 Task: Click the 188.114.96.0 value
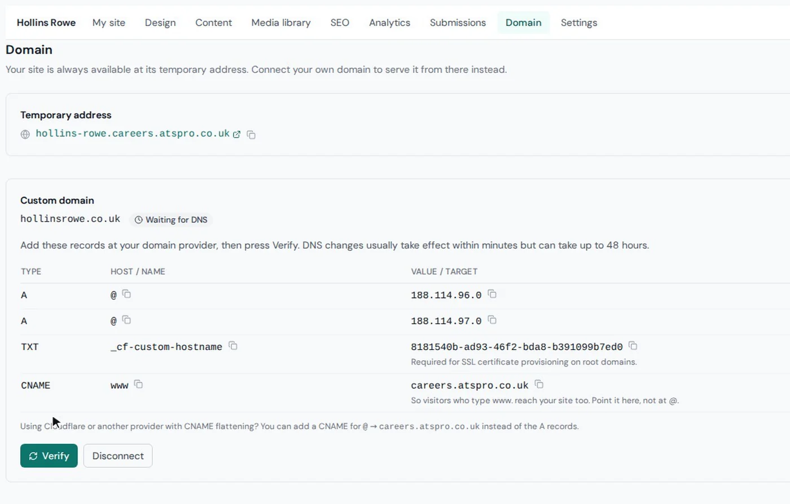point(446,295)
